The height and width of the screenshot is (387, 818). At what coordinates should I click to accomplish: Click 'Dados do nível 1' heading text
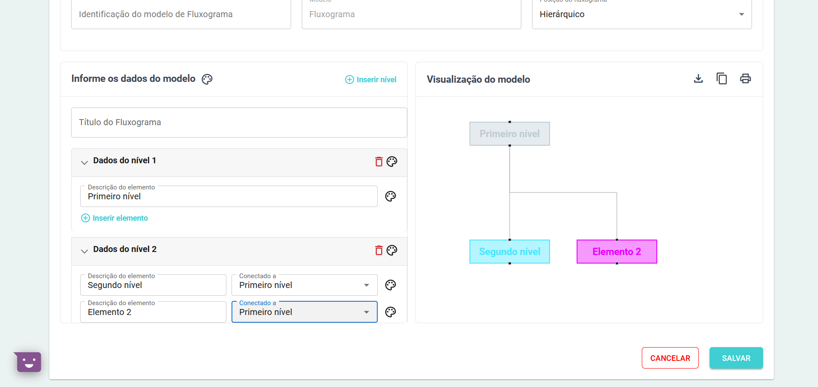point(125,160)
